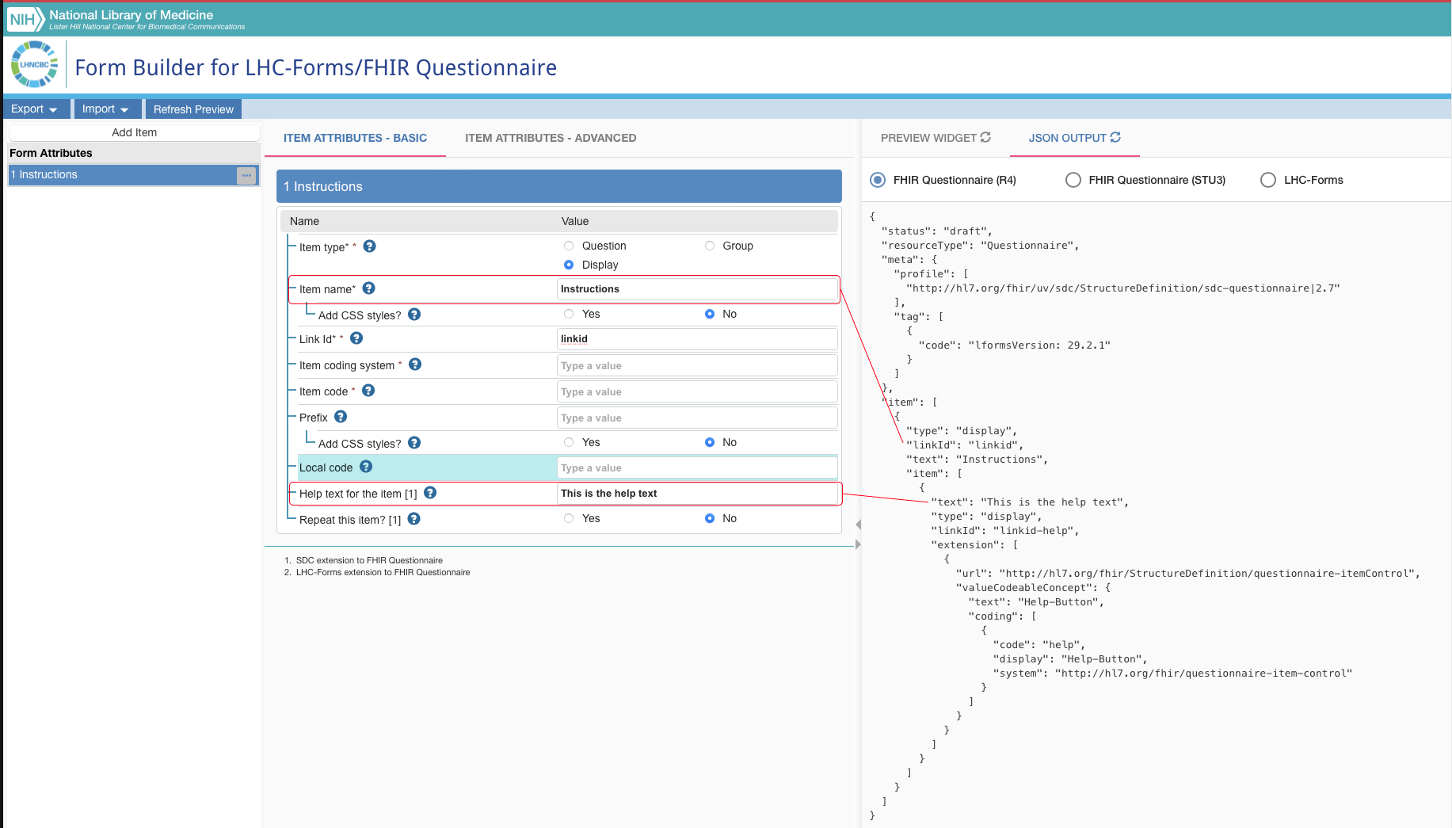Show help for Item name
Image resolution: width=1452 pixels, height=828 pixels.
(x=368, y=288)
